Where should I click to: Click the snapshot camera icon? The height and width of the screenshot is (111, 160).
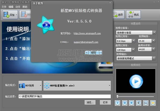coord(146,103)
